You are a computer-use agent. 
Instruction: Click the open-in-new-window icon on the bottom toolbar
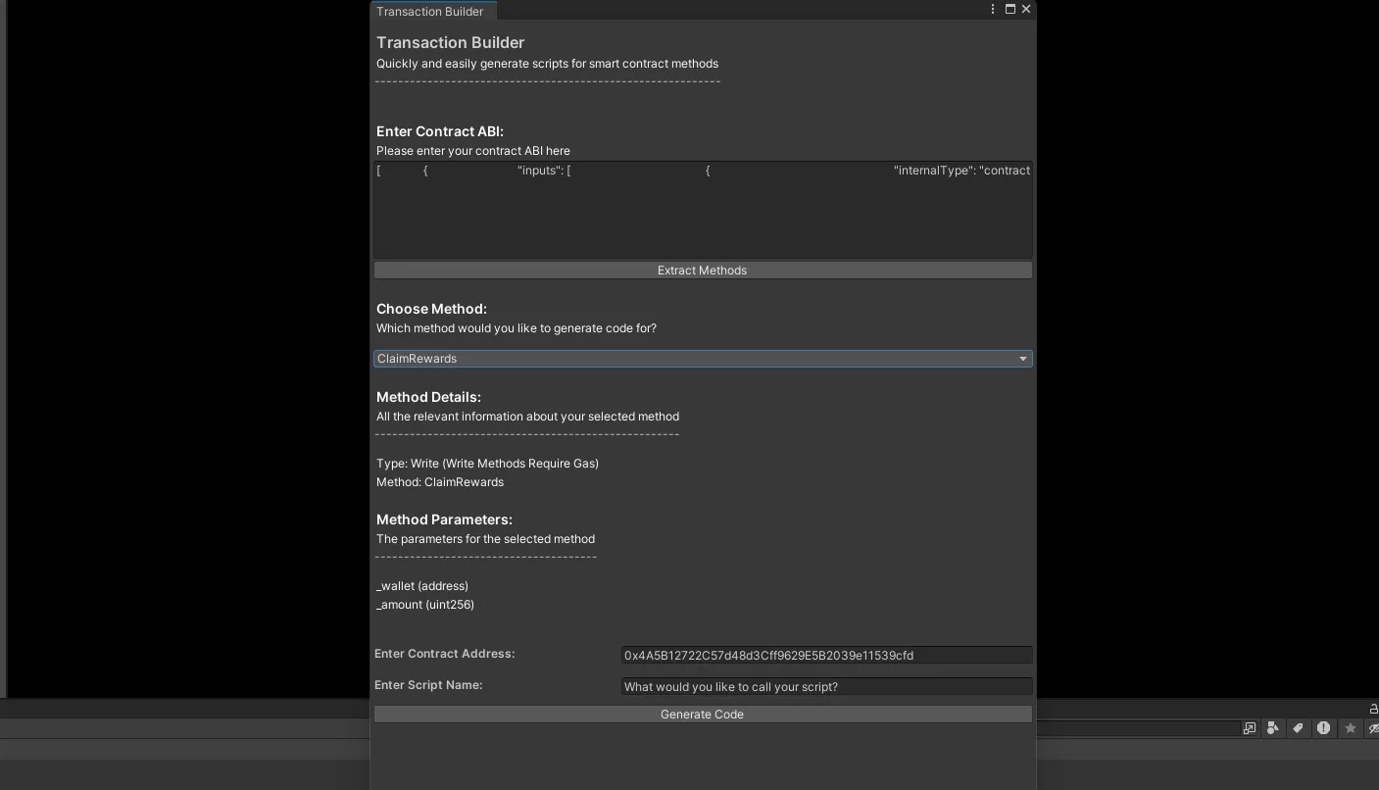1249,728
